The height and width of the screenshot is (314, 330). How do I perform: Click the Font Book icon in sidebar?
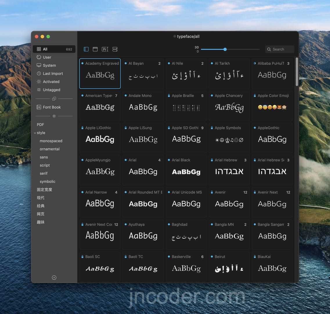[x=39, y=107]
